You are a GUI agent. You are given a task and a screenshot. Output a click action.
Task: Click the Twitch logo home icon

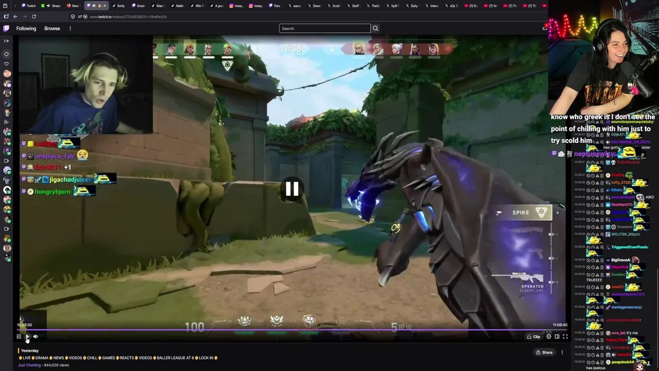click(x=6, y=28)
